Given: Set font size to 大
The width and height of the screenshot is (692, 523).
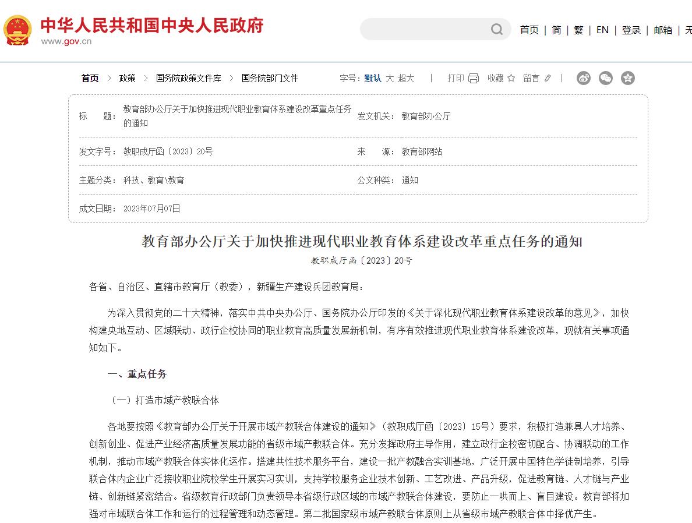Looking at the screenshot, I should [x=390, y=78].
